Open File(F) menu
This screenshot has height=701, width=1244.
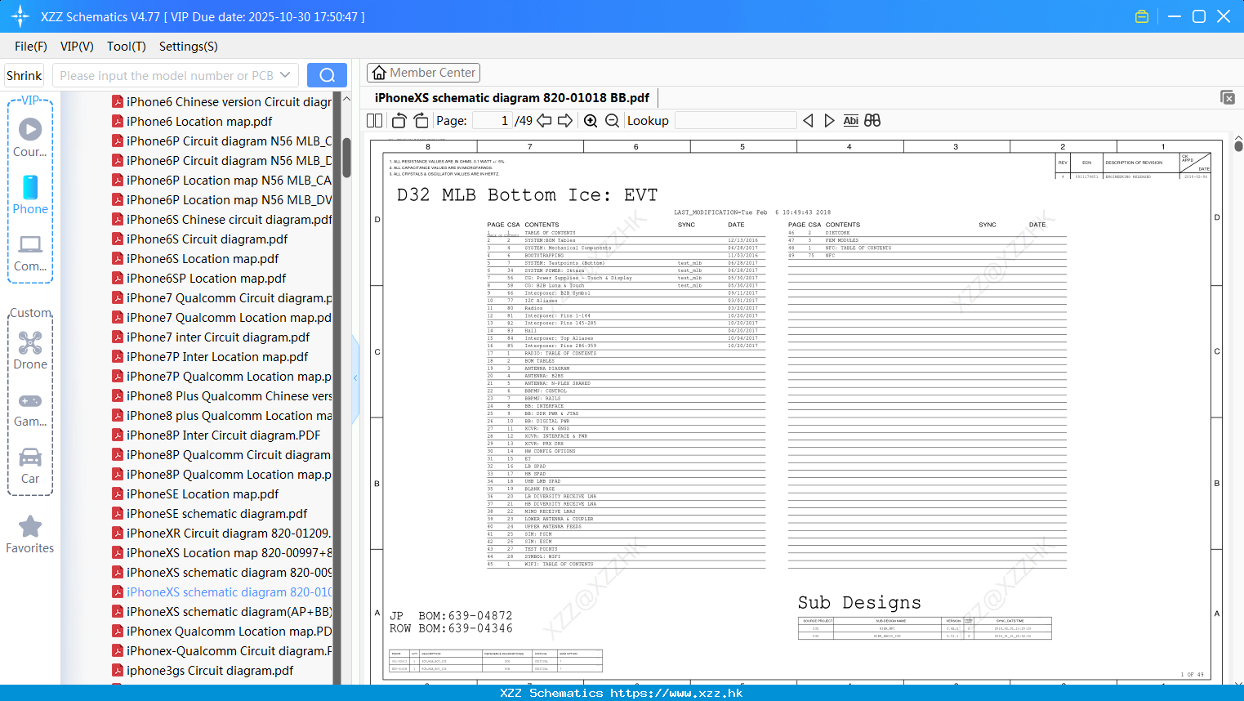coord(31,47)
